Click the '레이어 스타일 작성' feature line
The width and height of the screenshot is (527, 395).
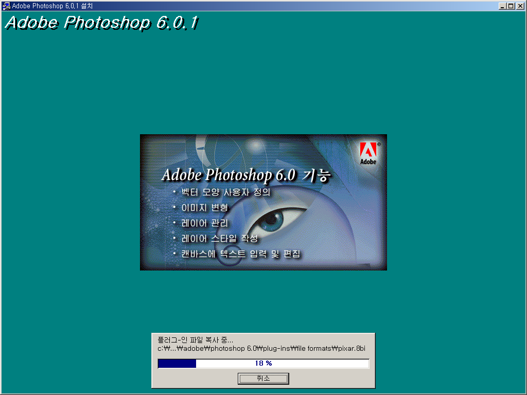(x=219, y=239)
